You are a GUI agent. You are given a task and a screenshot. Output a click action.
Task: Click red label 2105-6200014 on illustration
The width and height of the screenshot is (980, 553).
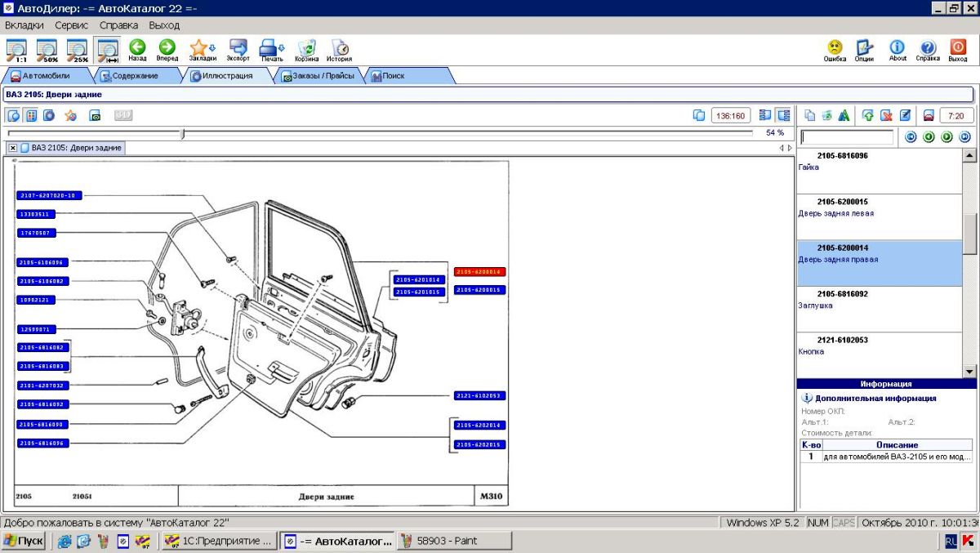click(x=480, y=271)
